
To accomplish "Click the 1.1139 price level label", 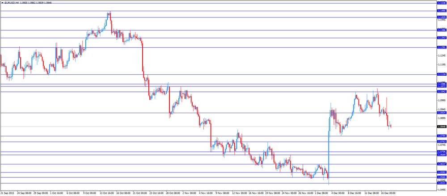I will coord(442,74).
